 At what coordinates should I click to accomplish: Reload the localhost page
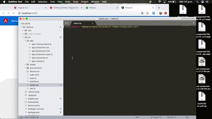coord(13,13)
